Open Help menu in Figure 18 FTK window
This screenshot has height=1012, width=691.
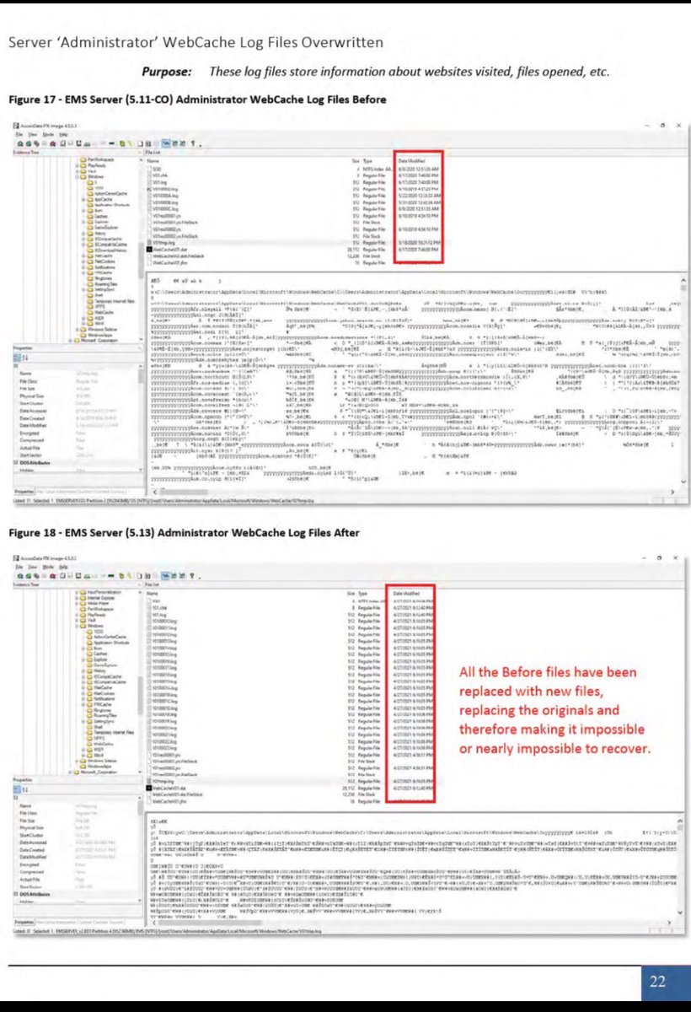pos(63,567)
